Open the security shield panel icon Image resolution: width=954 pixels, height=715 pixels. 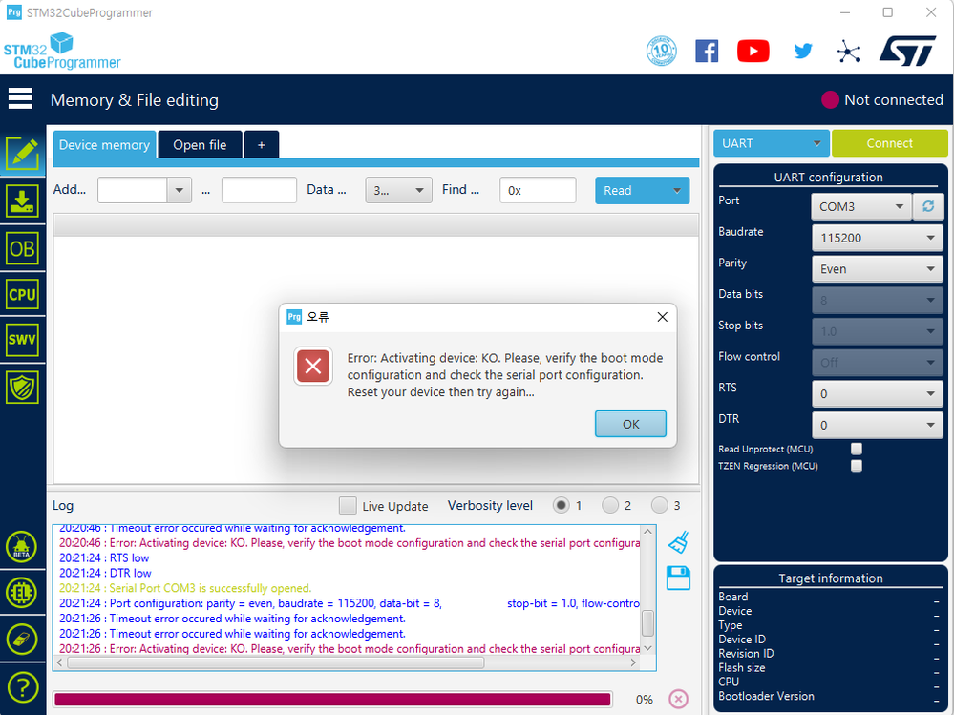23,388
